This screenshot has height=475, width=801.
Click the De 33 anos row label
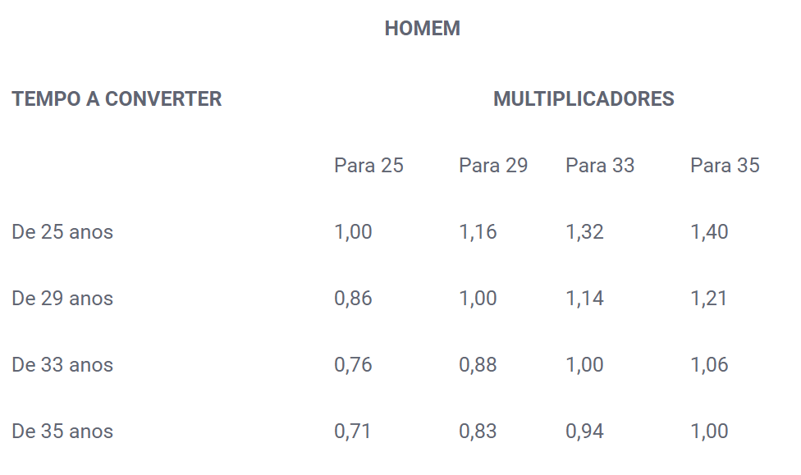tap(62, 365)
